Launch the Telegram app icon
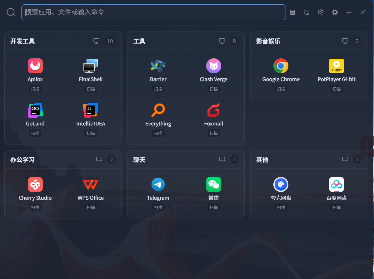Image resolution: width=374 pixels, height=279 pixels. pyautogui.click(x=158, y=184)
